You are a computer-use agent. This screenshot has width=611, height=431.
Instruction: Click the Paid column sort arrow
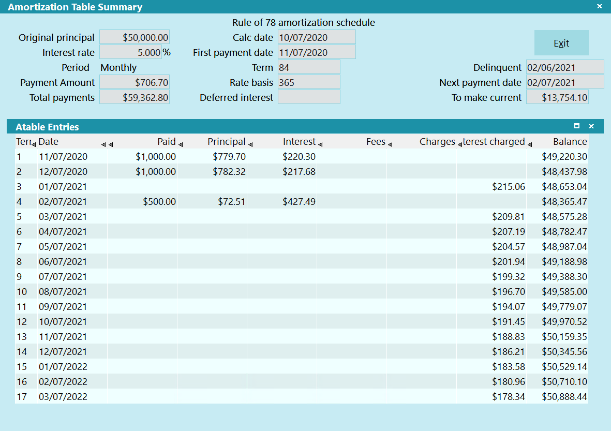(x=181, y=144)
